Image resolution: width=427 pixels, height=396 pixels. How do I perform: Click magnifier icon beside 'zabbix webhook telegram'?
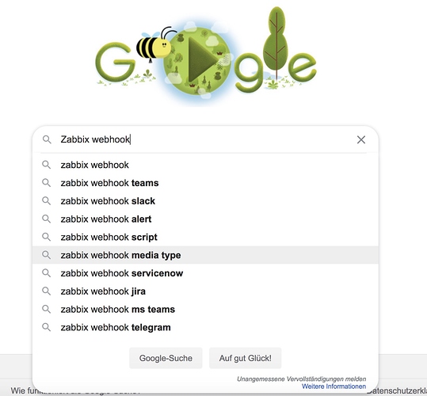(x=46, y=327)
